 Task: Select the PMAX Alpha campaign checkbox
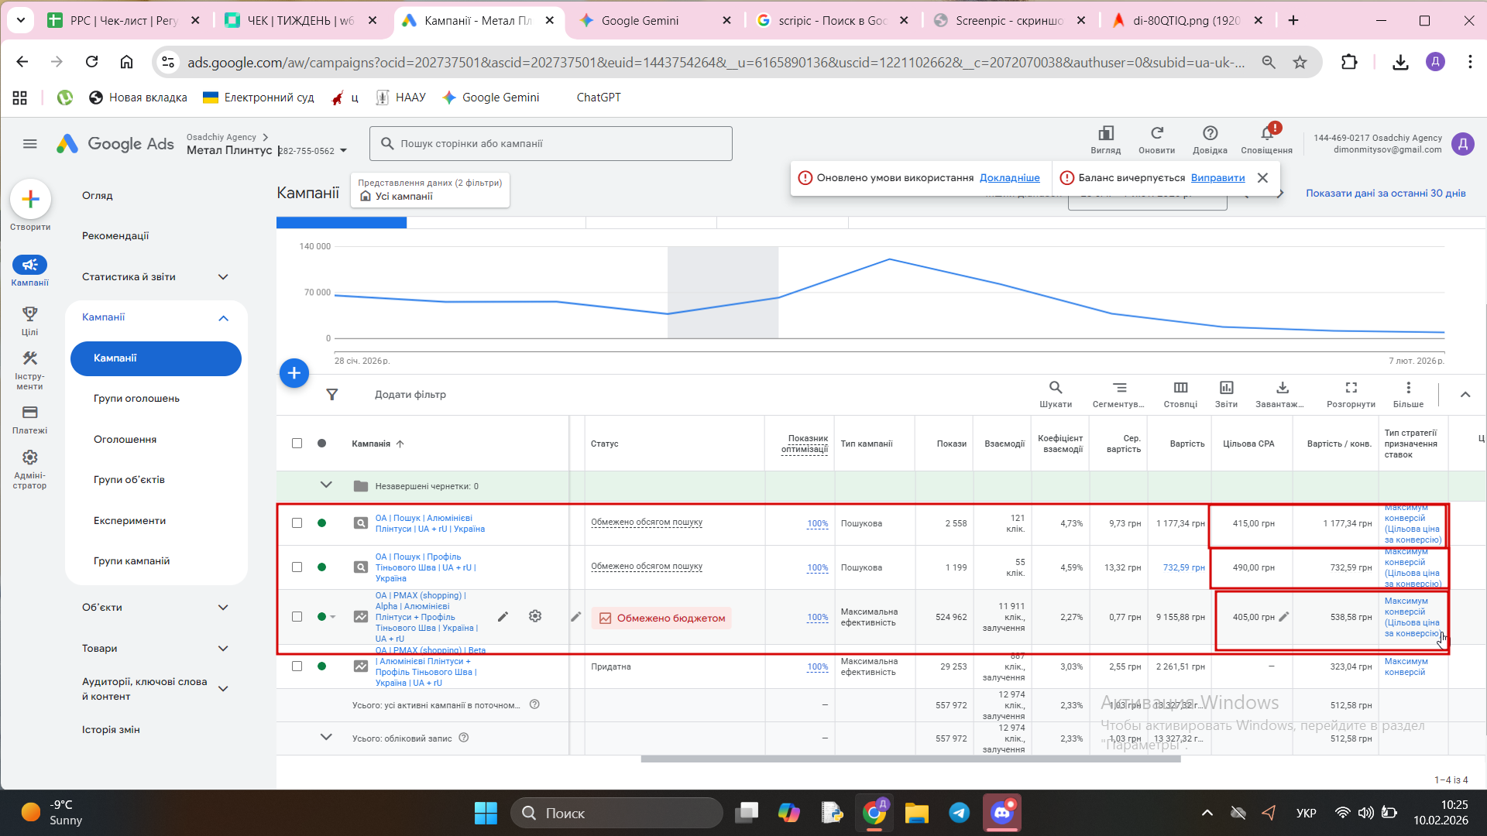coord(297,617)
